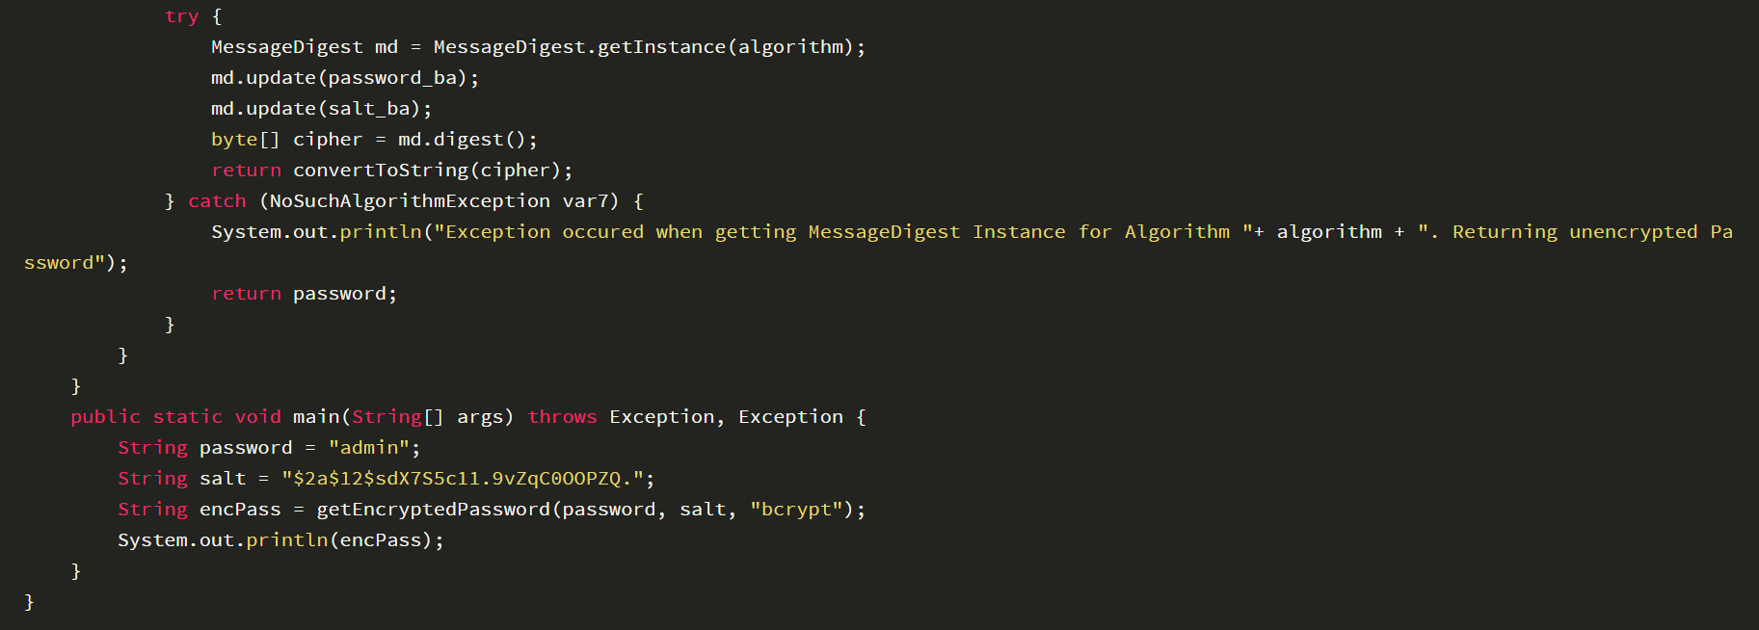Click the getEncryptedPassword method call

pyautogui.click(x=433, y=510)
